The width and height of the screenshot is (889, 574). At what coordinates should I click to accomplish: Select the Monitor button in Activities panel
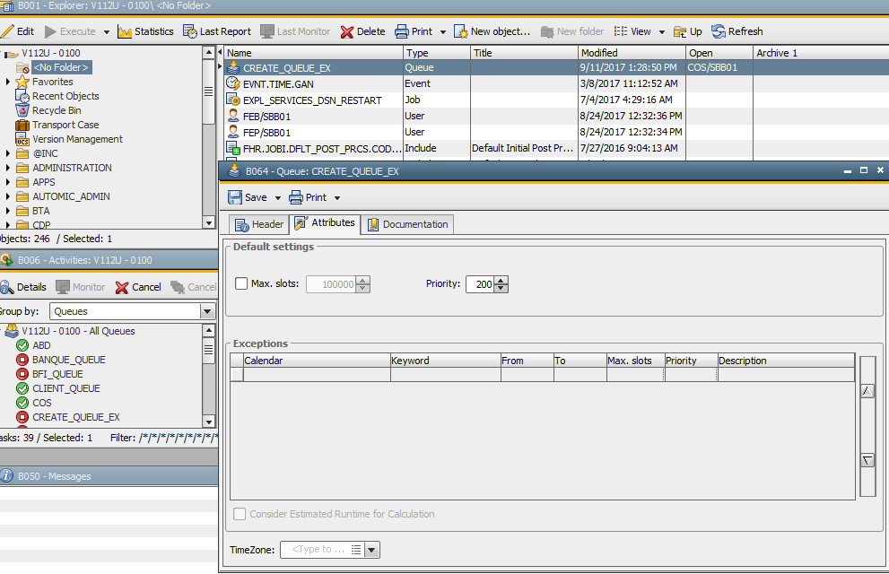(81, 287)
